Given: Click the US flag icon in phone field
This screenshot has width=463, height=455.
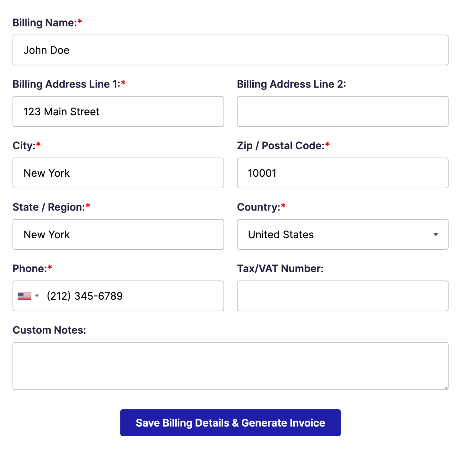Looking at the screenshot, I should (25, 296).
